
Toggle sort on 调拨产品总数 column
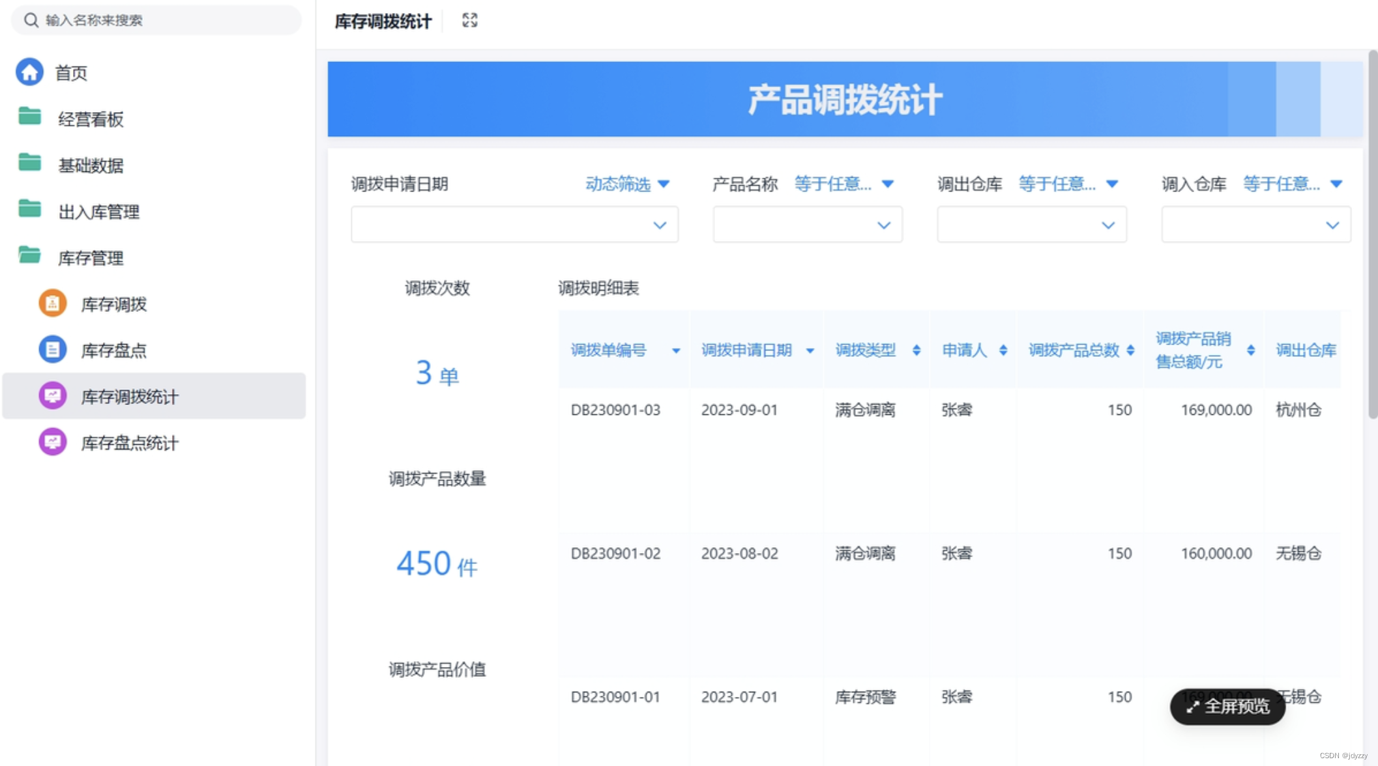1130,350
